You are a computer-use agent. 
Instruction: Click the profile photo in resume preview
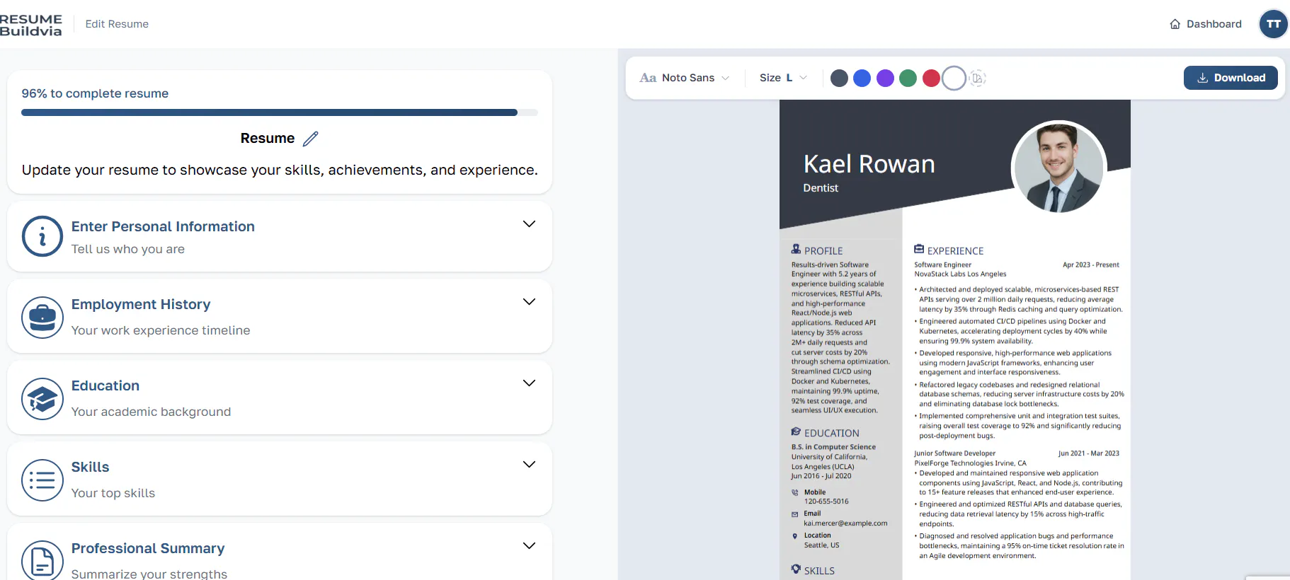tap(1058, 168)
